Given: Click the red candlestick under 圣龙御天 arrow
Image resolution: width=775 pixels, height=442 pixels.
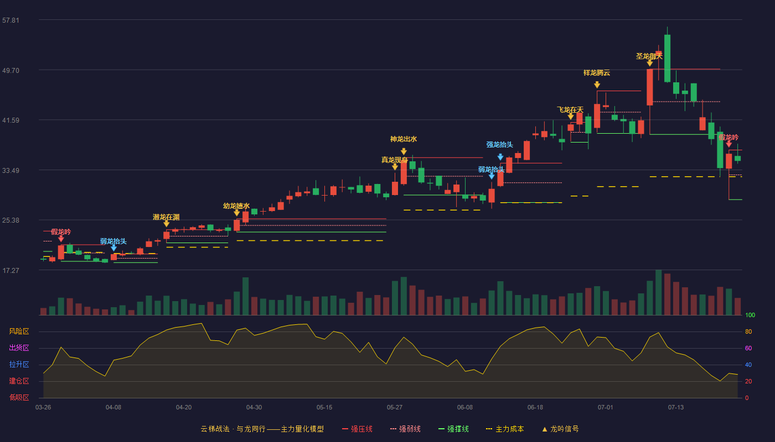Looking at the screenshot, I should point(649,87).
